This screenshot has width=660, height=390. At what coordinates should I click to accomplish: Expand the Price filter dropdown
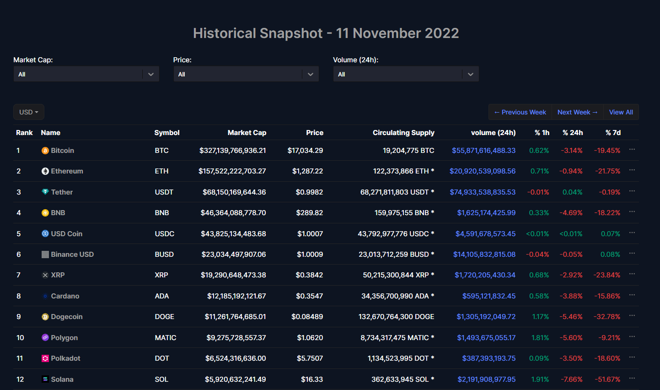pyautogui.click(x=246, y=74)
